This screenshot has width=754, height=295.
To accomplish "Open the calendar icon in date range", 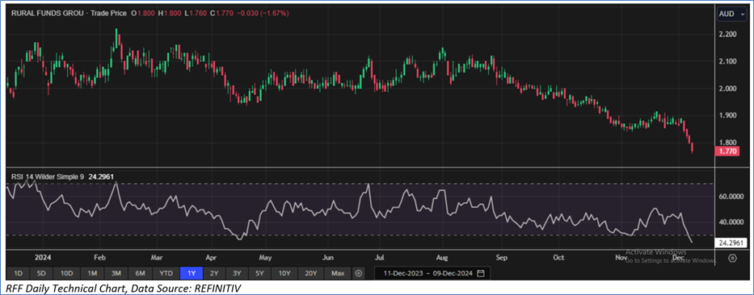I will click(x=480, y=273).
